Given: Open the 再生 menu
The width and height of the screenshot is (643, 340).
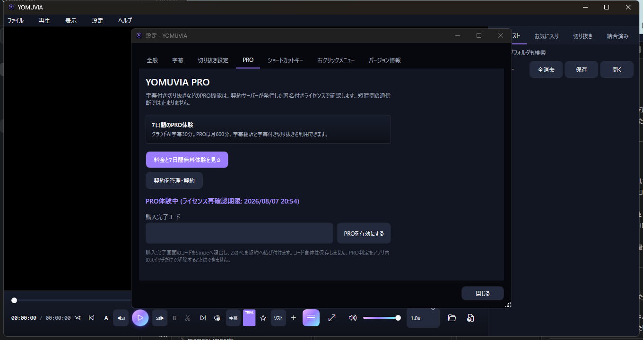Looking at the screenshot, I should click(44, 20).
